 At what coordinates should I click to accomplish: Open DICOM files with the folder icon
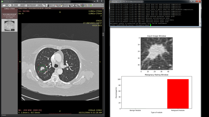click(4, 5)
